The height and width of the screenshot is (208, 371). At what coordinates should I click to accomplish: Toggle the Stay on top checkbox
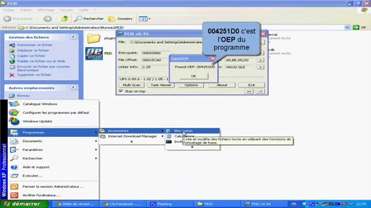pyautogui.click(x=121, y=91)
